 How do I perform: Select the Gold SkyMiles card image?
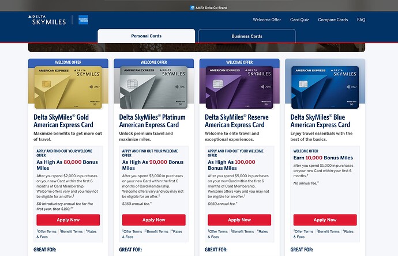[x=68, y=87]
